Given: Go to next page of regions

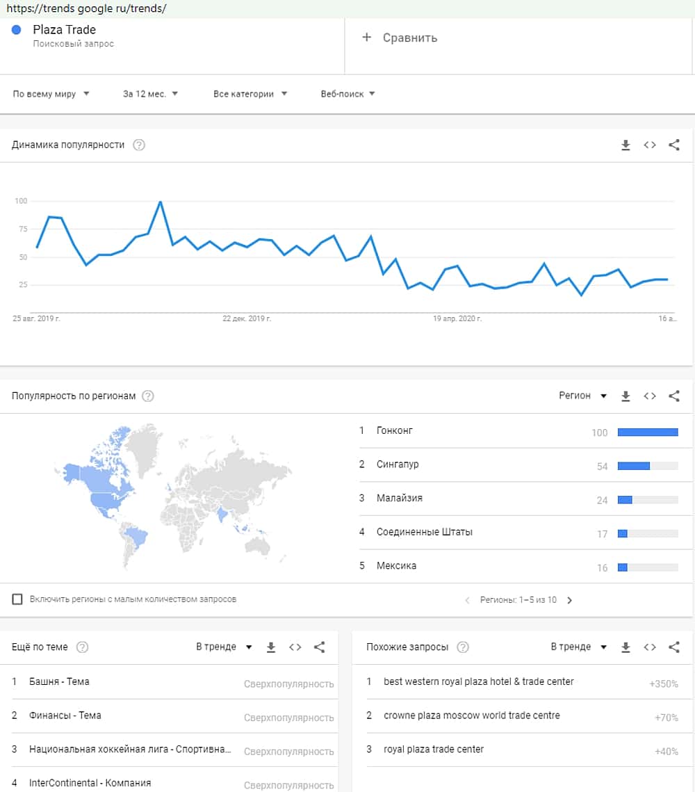Looking at the screenshot, I should tap(570, 600).
